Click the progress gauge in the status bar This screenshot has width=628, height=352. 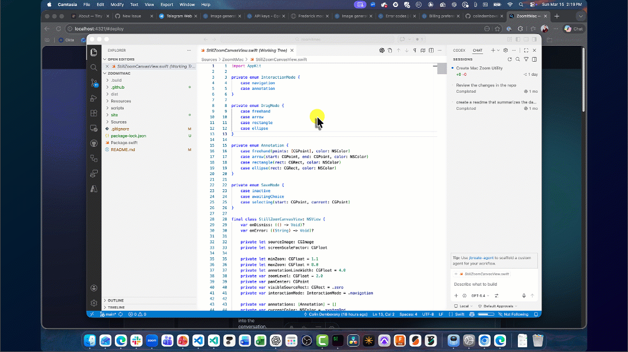point(486,314)
